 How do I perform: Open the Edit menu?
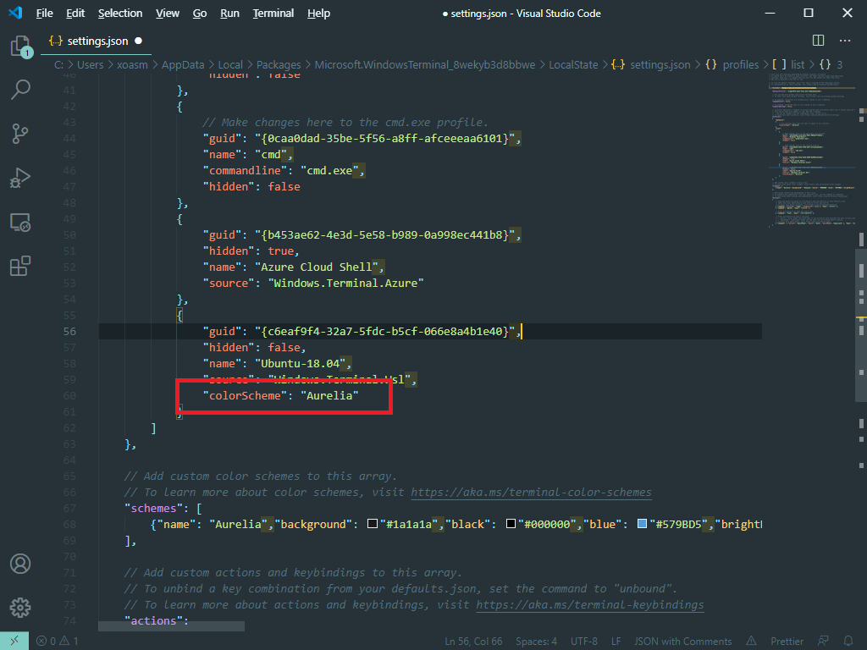point(75,14)
